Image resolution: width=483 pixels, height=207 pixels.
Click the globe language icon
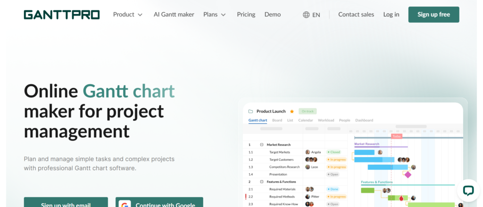pyautogui.click(x=307, y=15)
